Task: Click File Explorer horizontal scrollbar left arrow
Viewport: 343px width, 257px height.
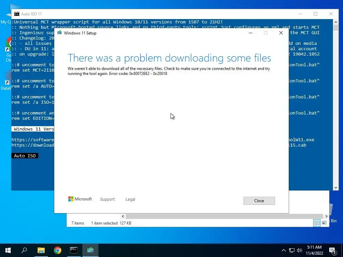Action: [123, 217]
